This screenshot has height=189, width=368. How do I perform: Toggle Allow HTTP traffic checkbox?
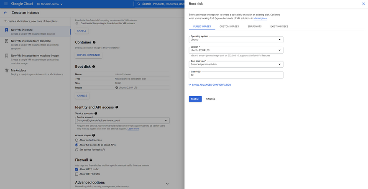pos(77,169)
